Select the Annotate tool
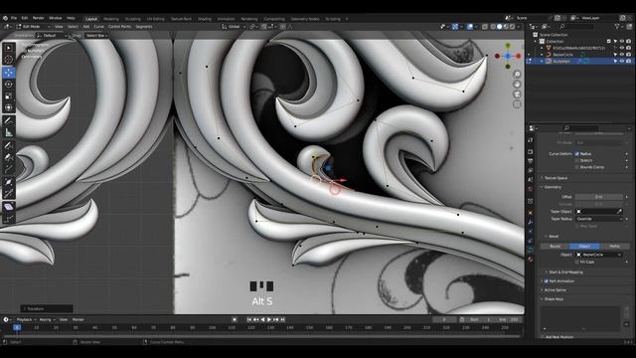This screenshot has height=358, width=636. pyautogui.click(x=9, y=120)
